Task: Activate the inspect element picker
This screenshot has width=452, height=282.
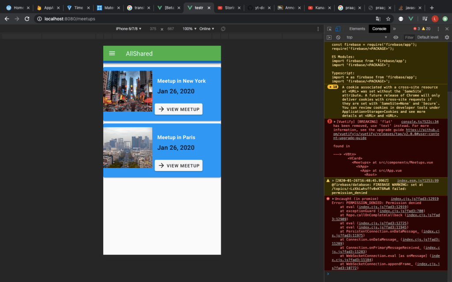Action: pyautogui.click(x=329, y=29)
